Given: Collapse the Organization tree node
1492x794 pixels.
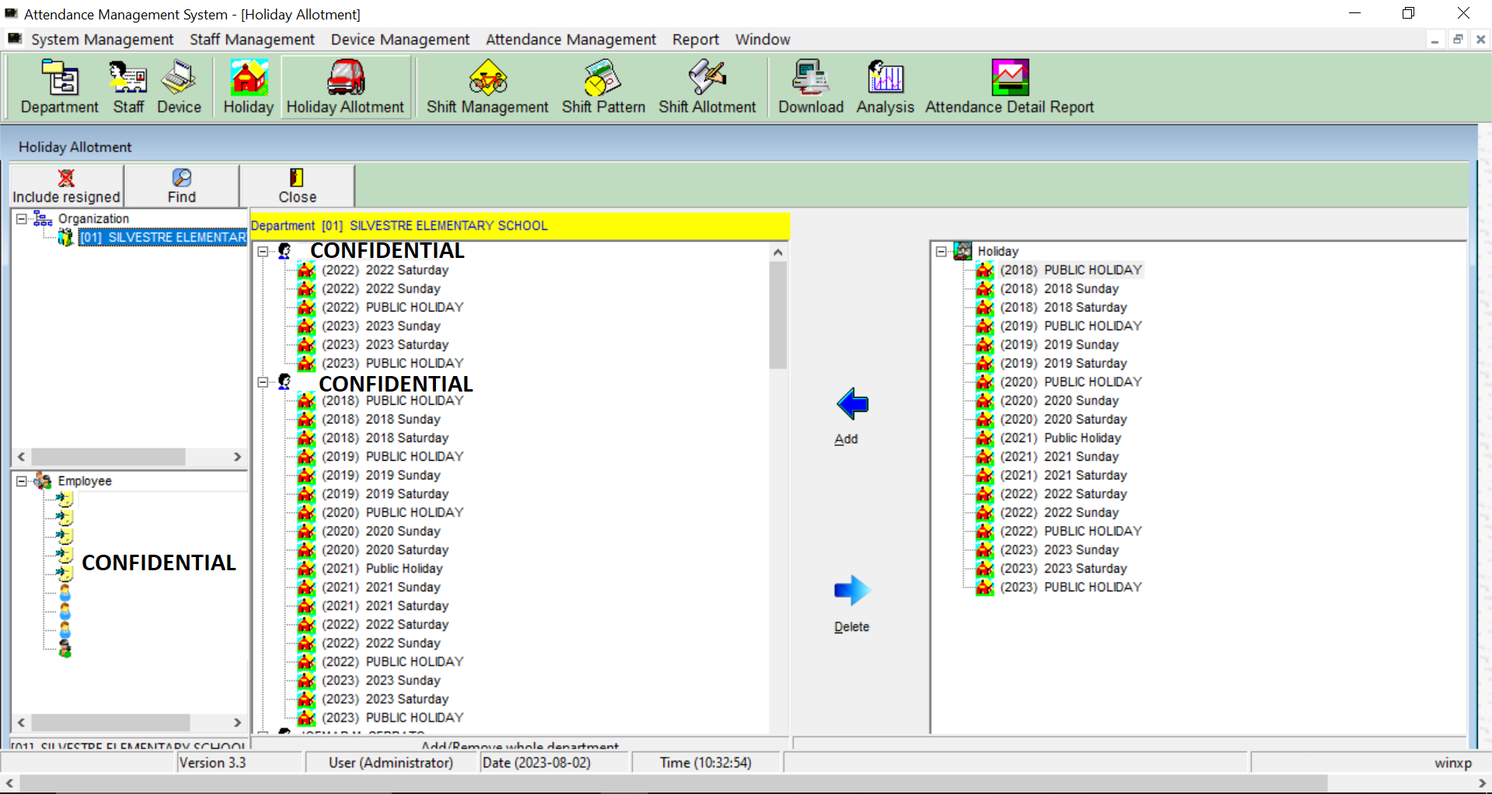Looking at the screenshot, I should click(22, 219).
